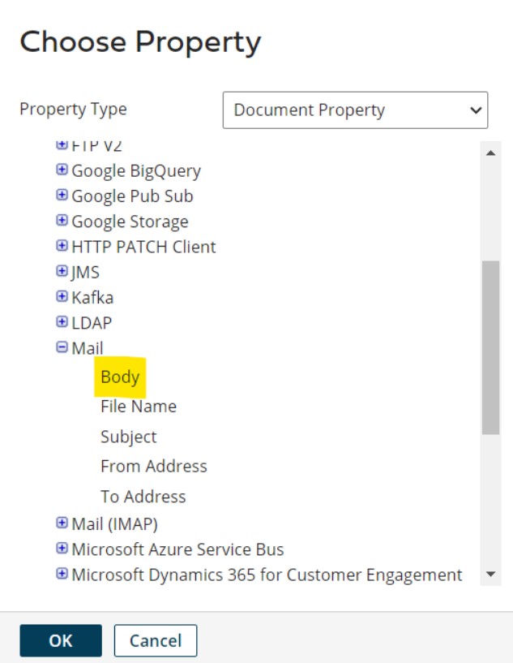Cancel the Choose Property dialog
The width and height of the screenshot is (513, 663).
[x=155, y=640]
